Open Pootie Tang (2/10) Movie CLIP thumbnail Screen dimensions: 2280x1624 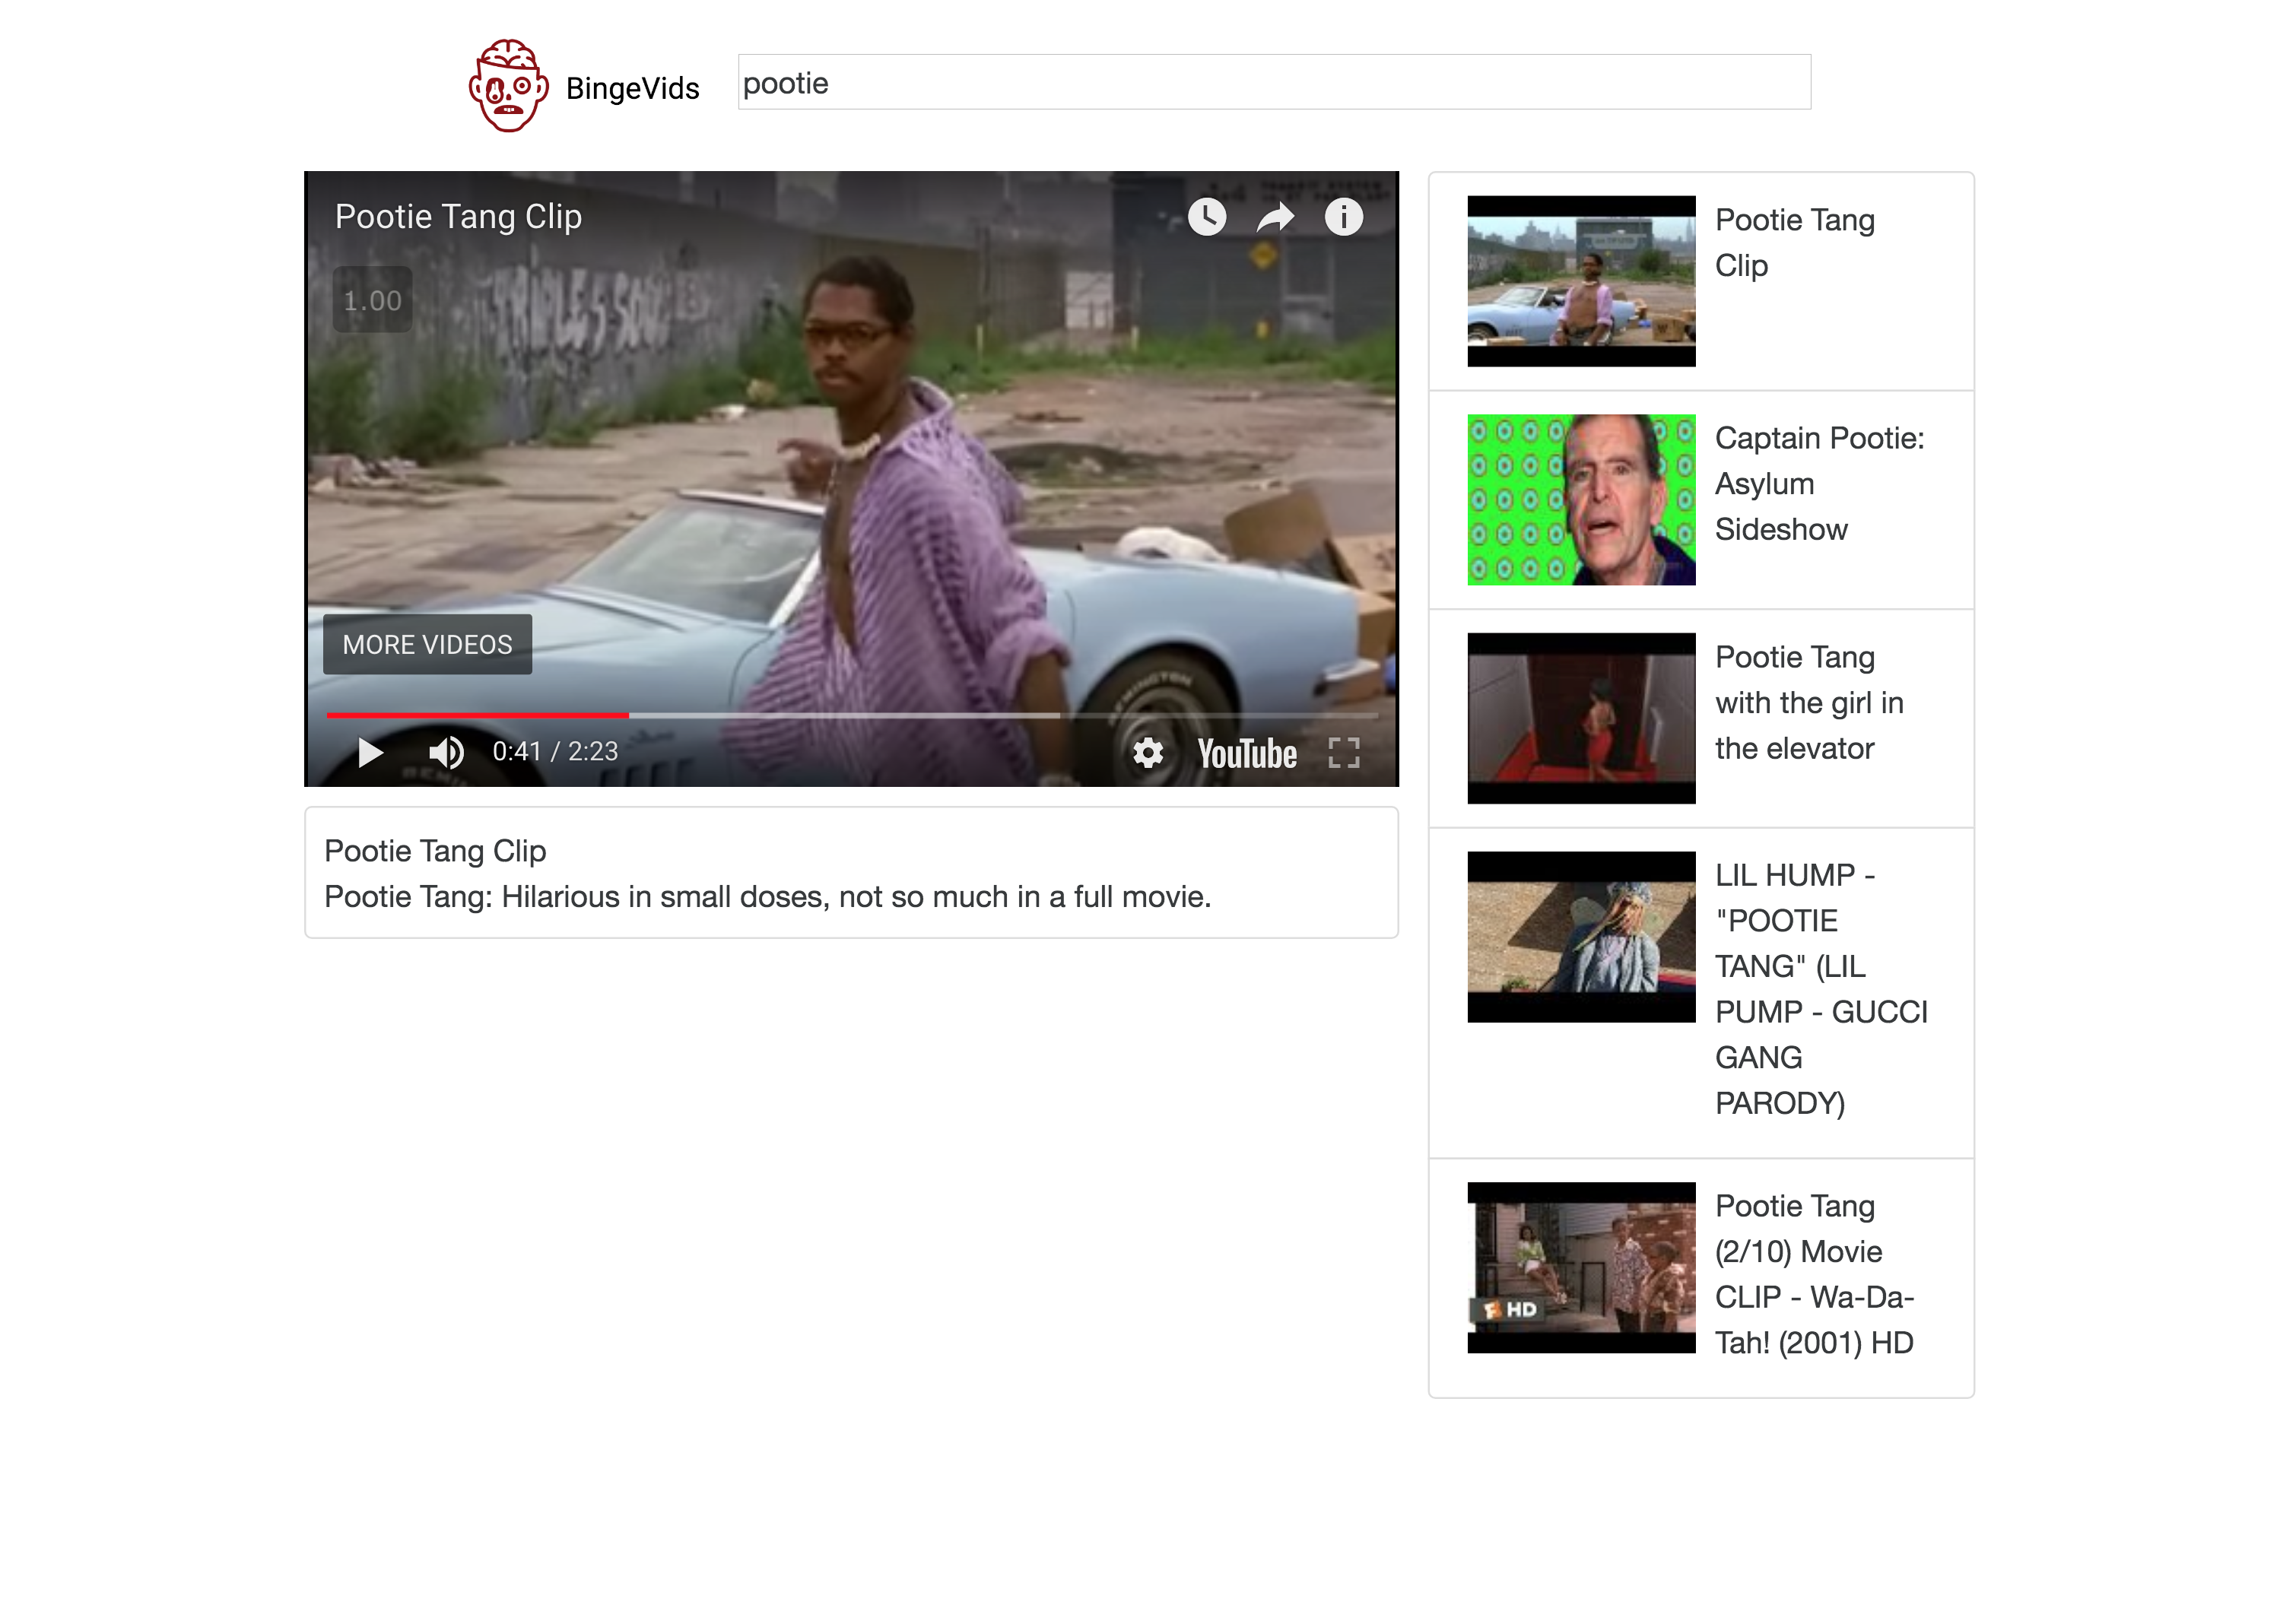tap(1580, 1267)
